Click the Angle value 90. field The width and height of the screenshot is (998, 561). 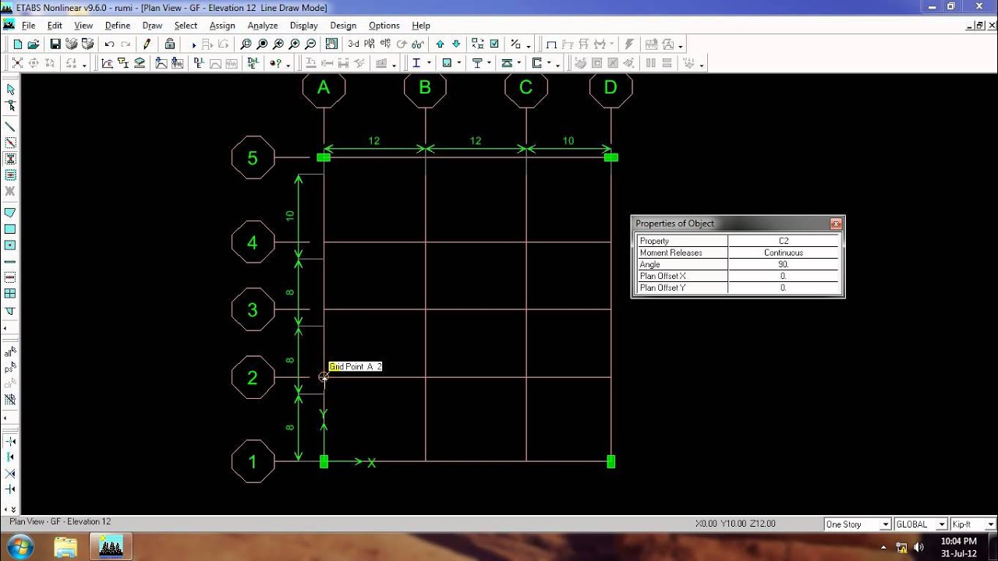pyautogui.click(x=784, y=264)
